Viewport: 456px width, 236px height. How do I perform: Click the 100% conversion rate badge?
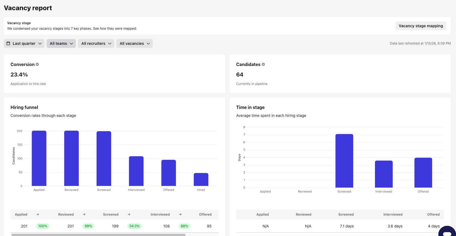coord(43,226)
